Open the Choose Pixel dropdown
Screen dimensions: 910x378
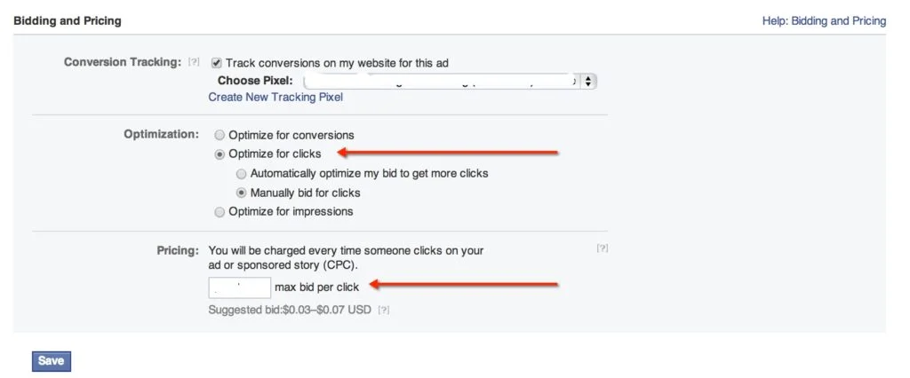444,81
